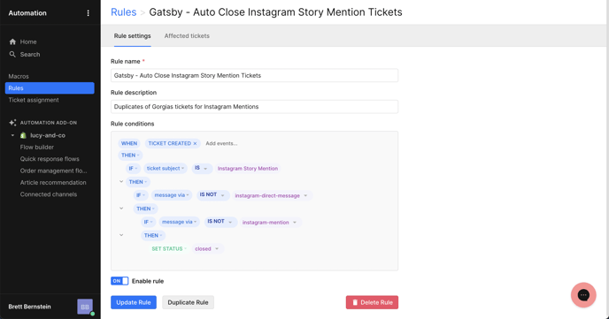The image size is (609, 319).
Task: Remove the TICKET CREATED event tag
Action: 195,143
